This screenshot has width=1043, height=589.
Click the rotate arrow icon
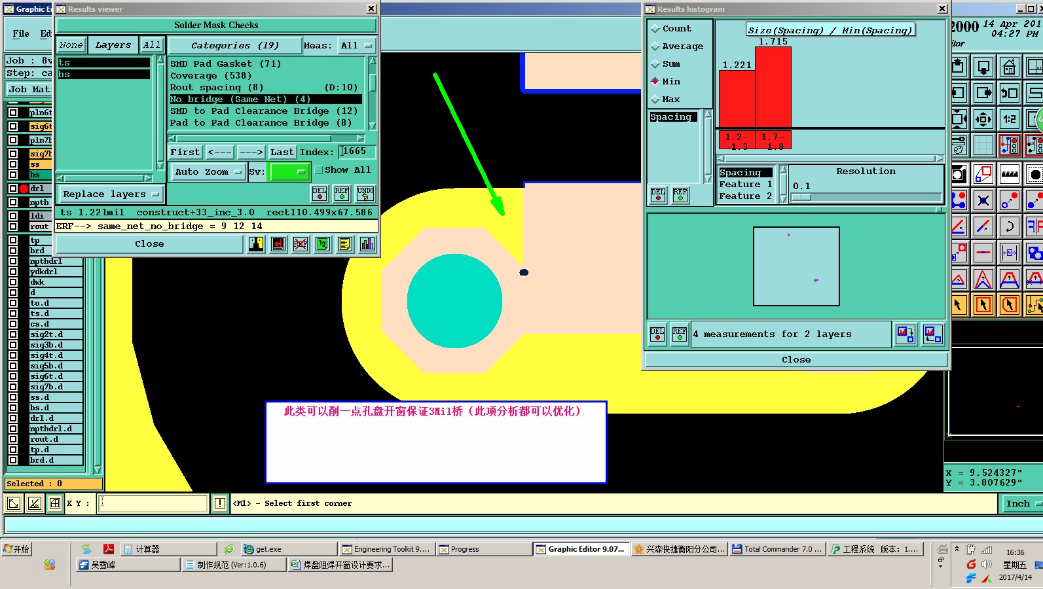point(1009,226)
